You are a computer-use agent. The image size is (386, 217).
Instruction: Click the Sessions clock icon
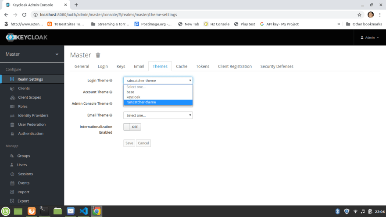click(x=12, y=174)
